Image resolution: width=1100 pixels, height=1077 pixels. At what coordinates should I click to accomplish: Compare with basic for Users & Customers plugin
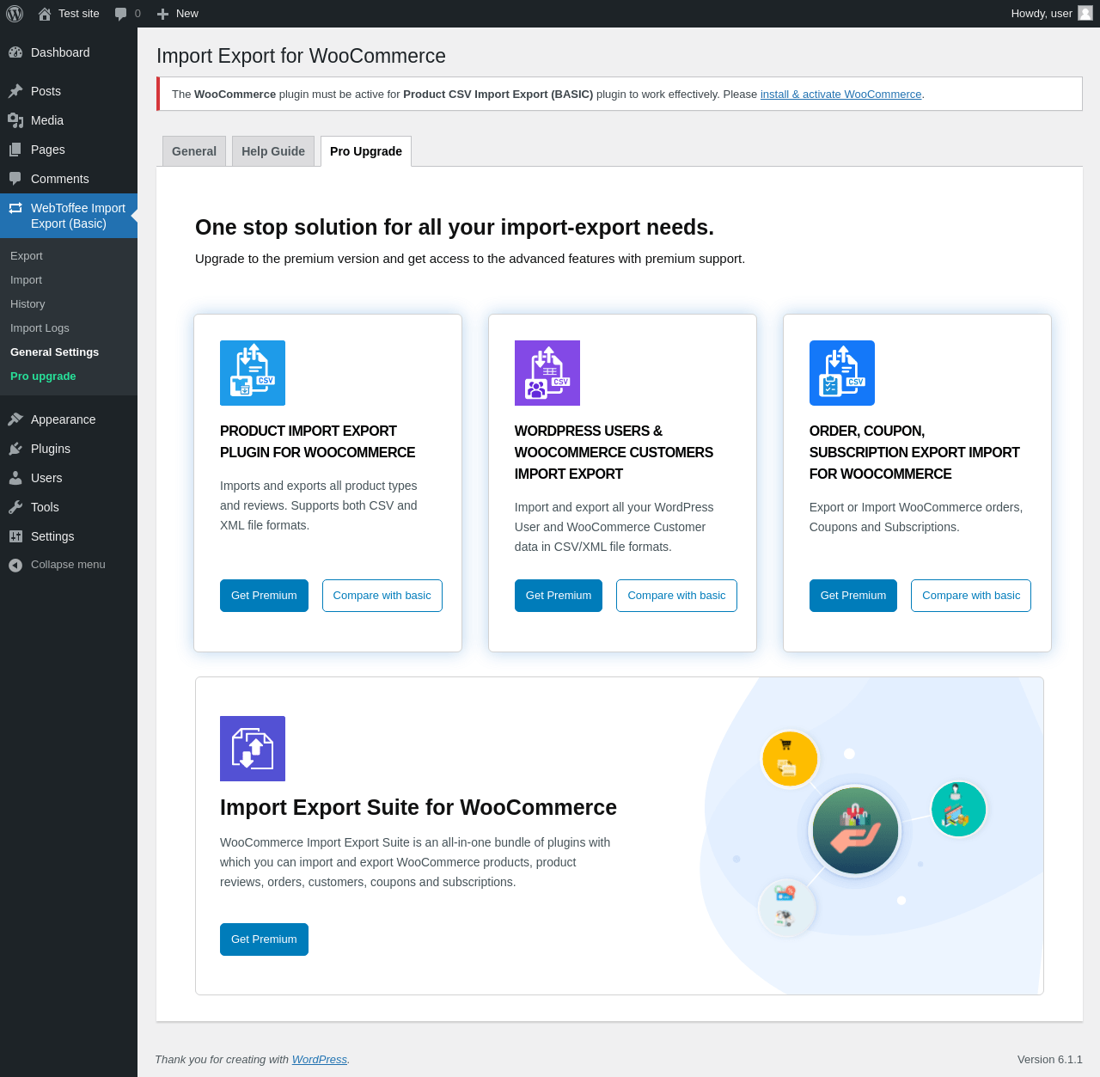tap(676, 596)
